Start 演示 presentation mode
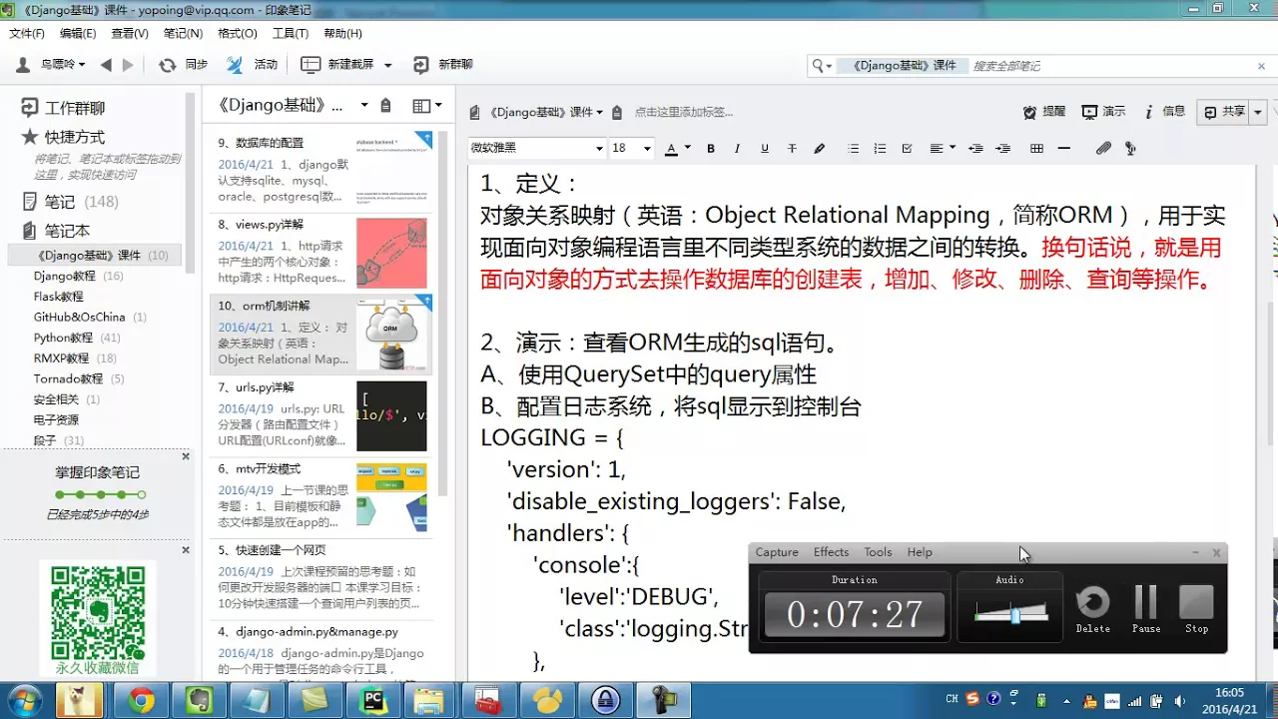The width and height of the screenshot is (1278, 719). click(x=1104, y=112)
